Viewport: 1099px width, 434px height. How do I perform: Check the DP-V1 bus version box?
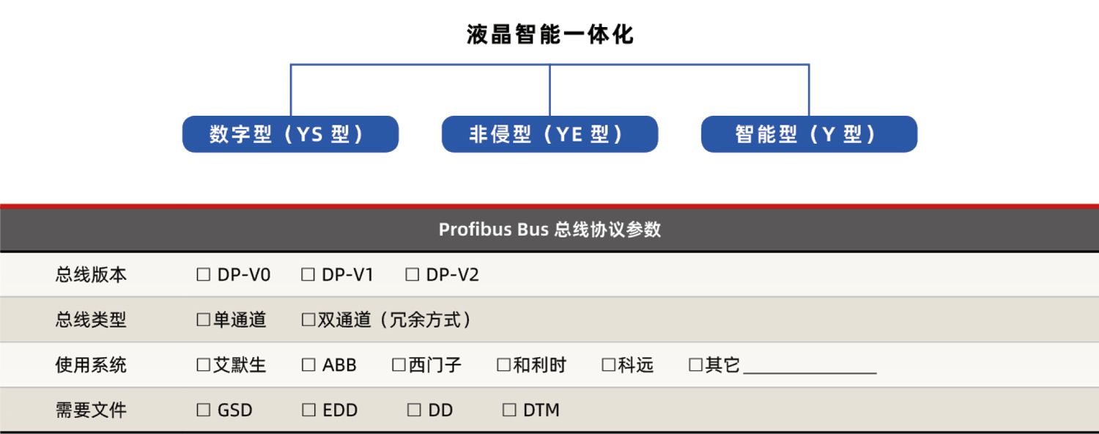click(308, 275)
